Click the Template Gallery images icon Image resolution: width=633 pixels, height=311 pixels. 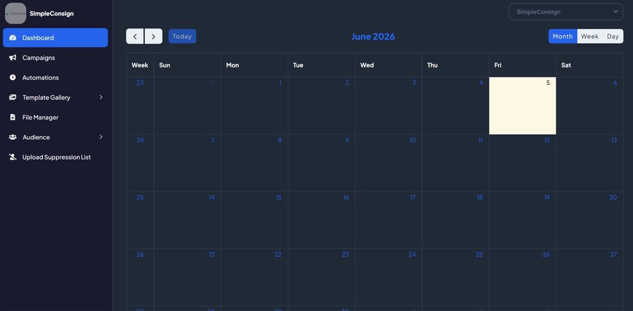[x=13, y=98]
